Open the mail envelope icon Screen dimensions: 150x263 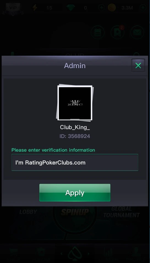[137, 32]
